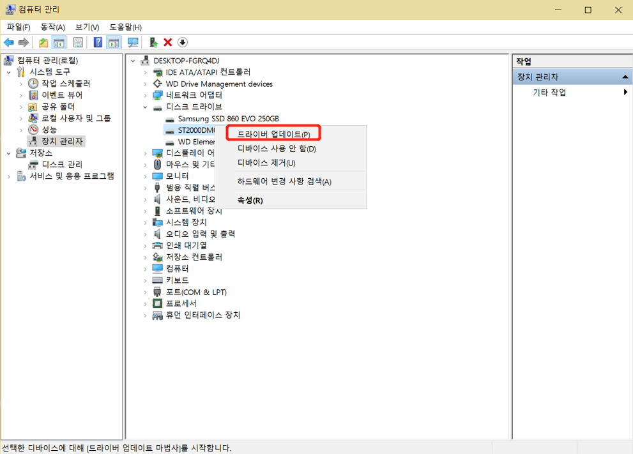Collapse the 장치 관리자 task panel
Viewport: 633px width, 454px height.
[625, 76]
